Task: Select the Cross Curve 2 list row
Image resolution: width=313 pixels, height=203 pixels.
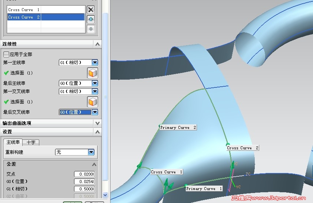Action: (46, 17)
